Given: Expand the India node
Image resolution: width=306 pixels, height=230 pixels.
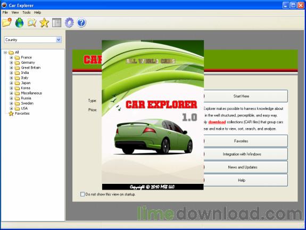Looking at the screenshot, I should pos(11,73).
